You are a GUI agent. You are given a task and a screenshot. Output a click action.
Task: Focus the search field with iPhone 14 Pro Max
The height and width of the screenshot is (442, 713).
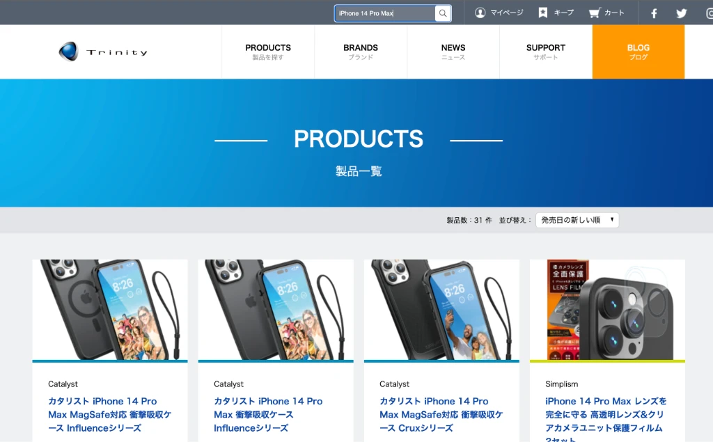pos(384,13)
